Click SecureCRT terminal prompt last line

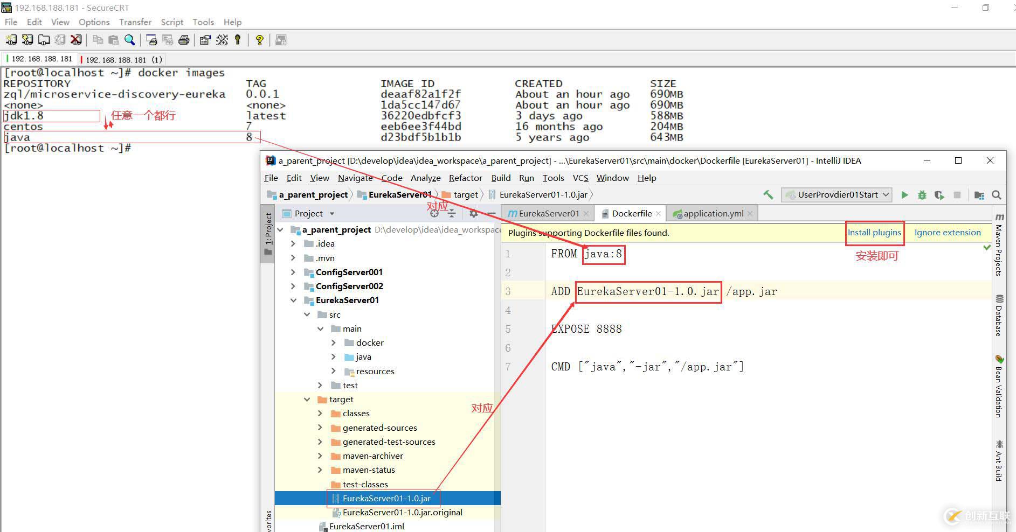pos(67,148)
